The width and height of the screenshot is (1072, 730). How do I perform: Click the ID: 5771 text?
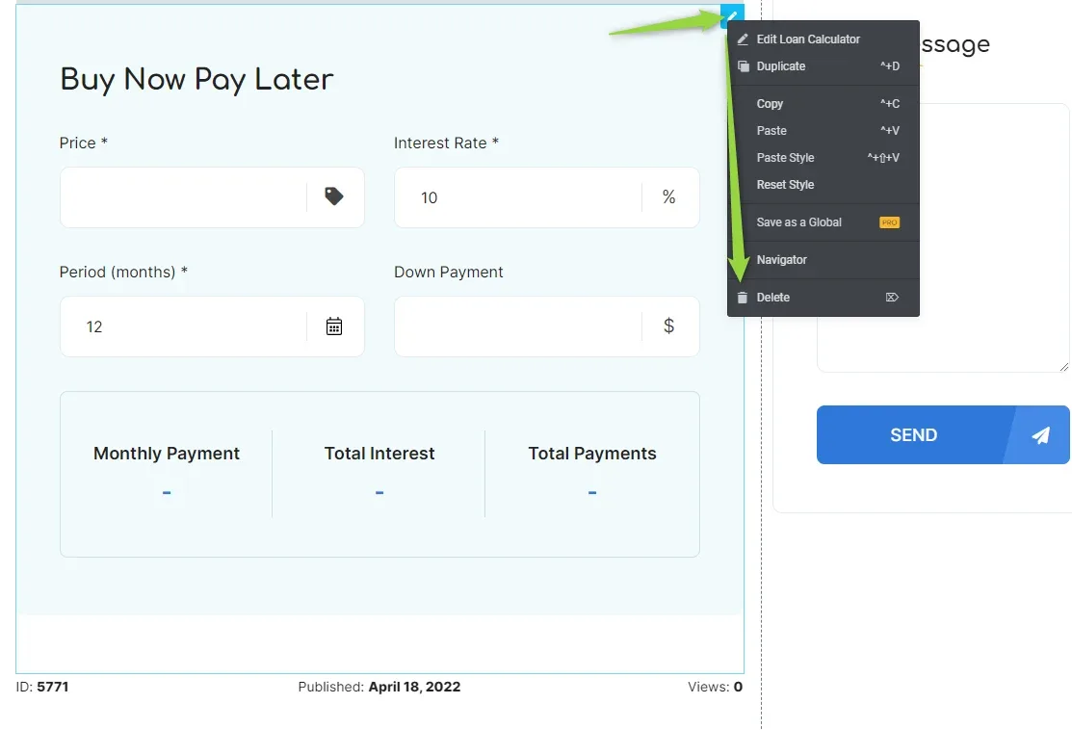pos(42,687)
